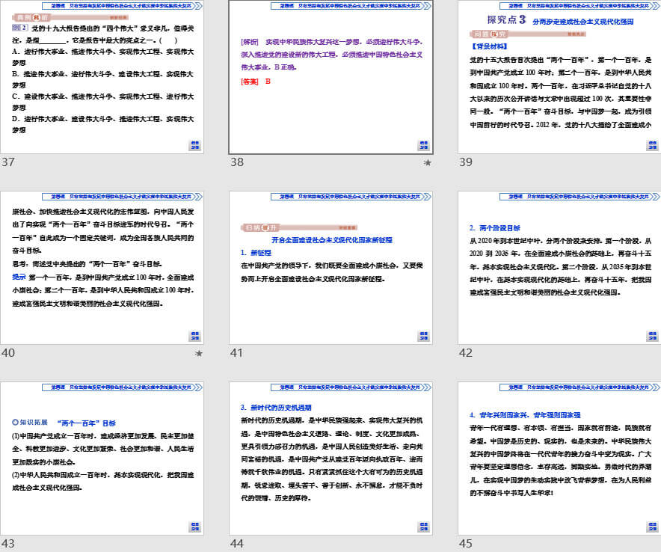The width and height of the screenshot is (661, 552).
Task: Click the slide number label 42
Action: pos(466,352)
